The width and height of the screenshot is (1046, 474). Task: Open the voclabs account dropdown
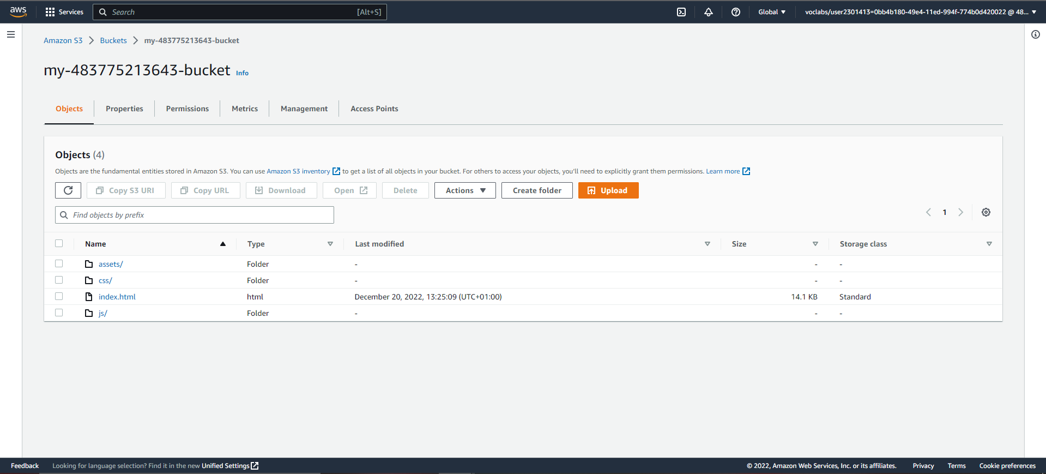921,12
